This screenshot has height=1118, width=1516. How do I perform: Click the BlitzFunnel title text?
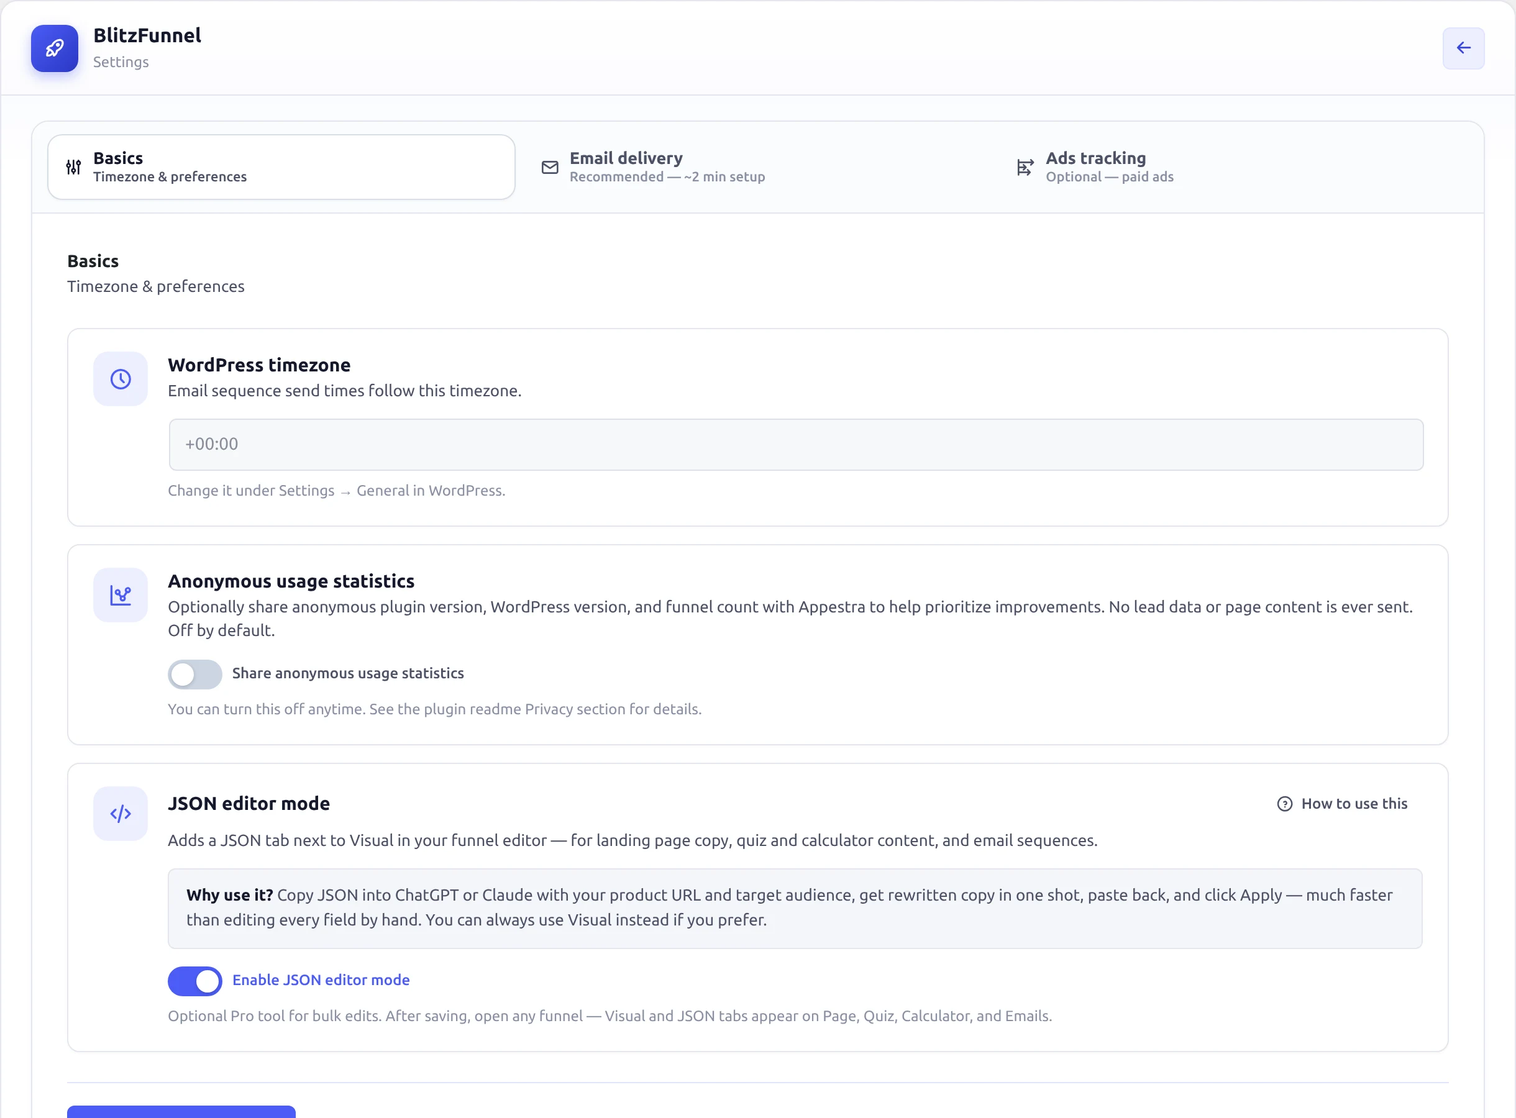coord(147,35)
